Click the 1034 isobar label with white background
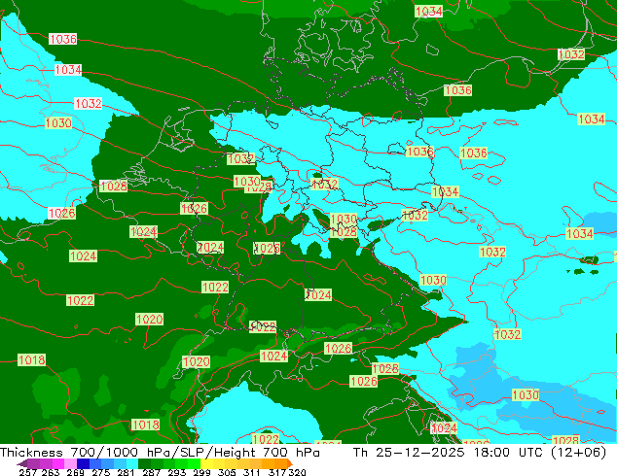The image size is (617, 476). click(68, 70)
